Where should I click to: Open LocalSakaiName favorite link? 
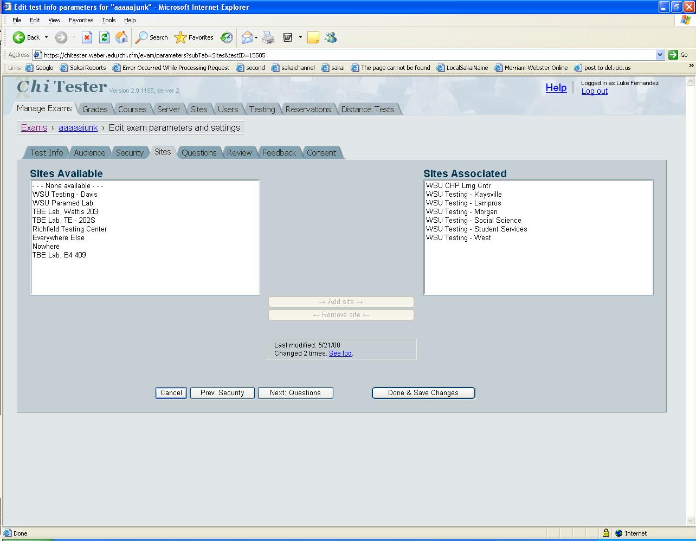462,68
